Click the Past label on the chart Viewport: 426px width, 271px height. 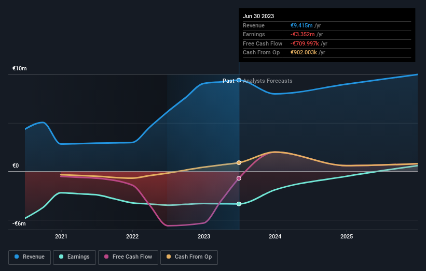point(228,81)
